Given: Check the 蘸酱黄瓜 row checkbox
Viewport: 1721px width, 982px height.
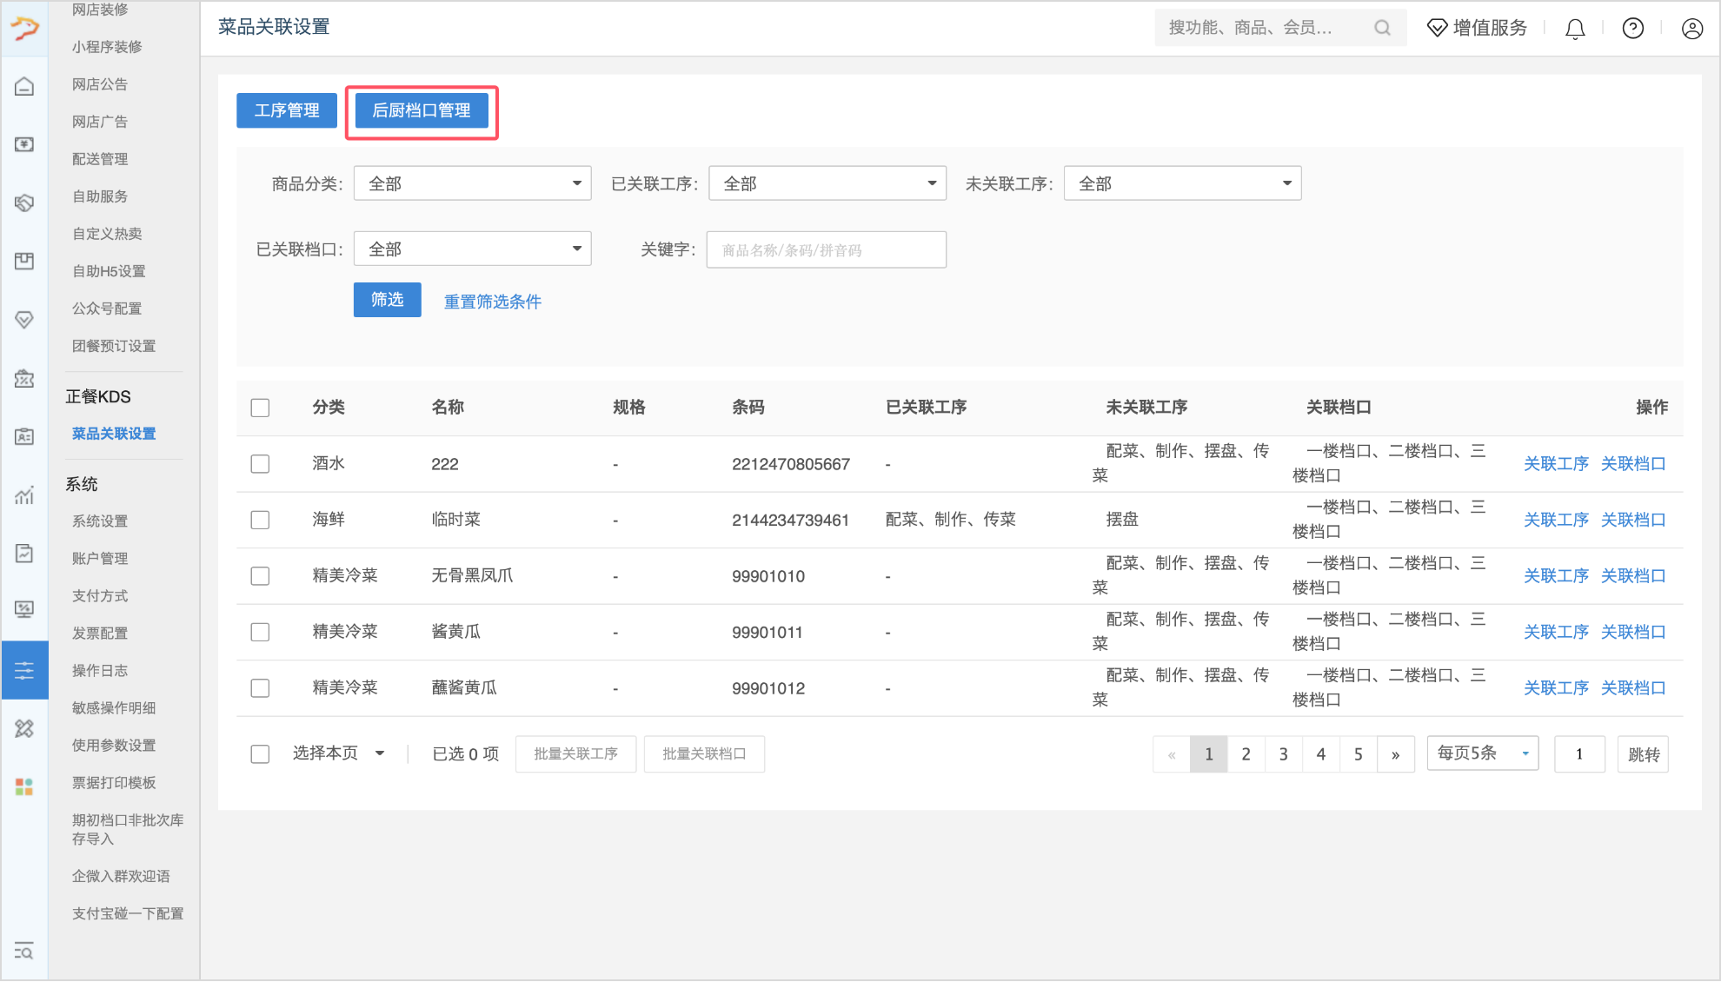Looking at the screenshot, I should click(x=260, y=688).
